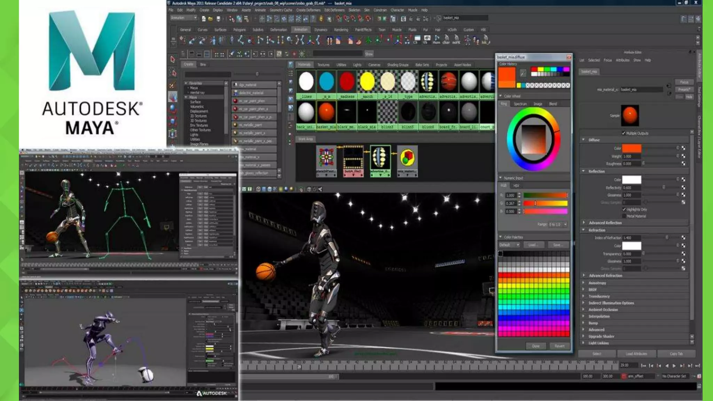Enable the Metal Material checkbox

point(624,216)
